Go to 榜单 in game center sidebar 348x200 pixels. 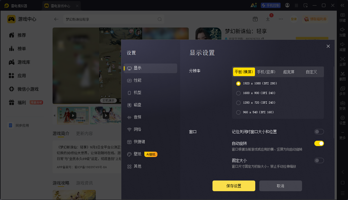18,49
